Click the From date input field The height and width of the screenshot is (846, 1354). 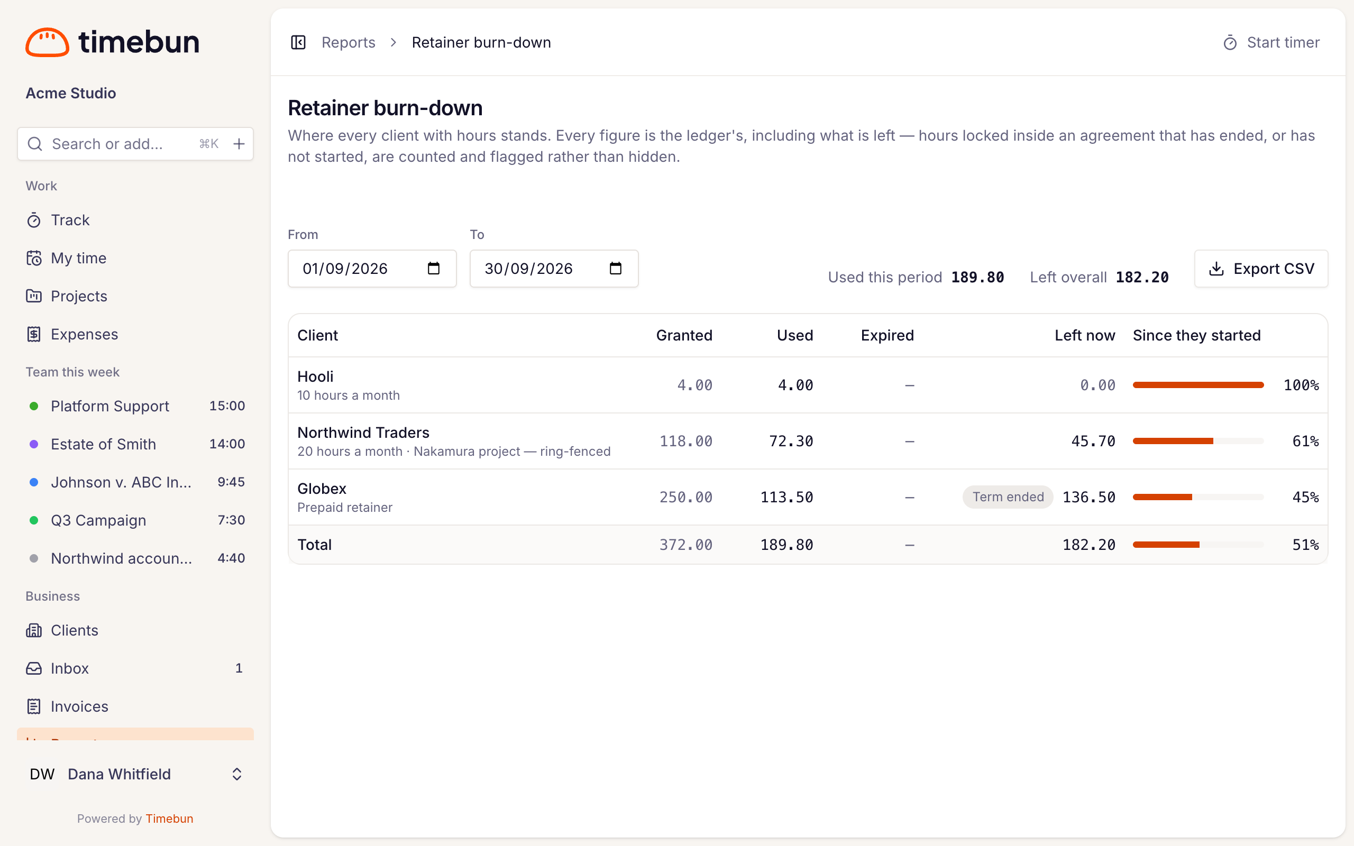tap(372, 269)
